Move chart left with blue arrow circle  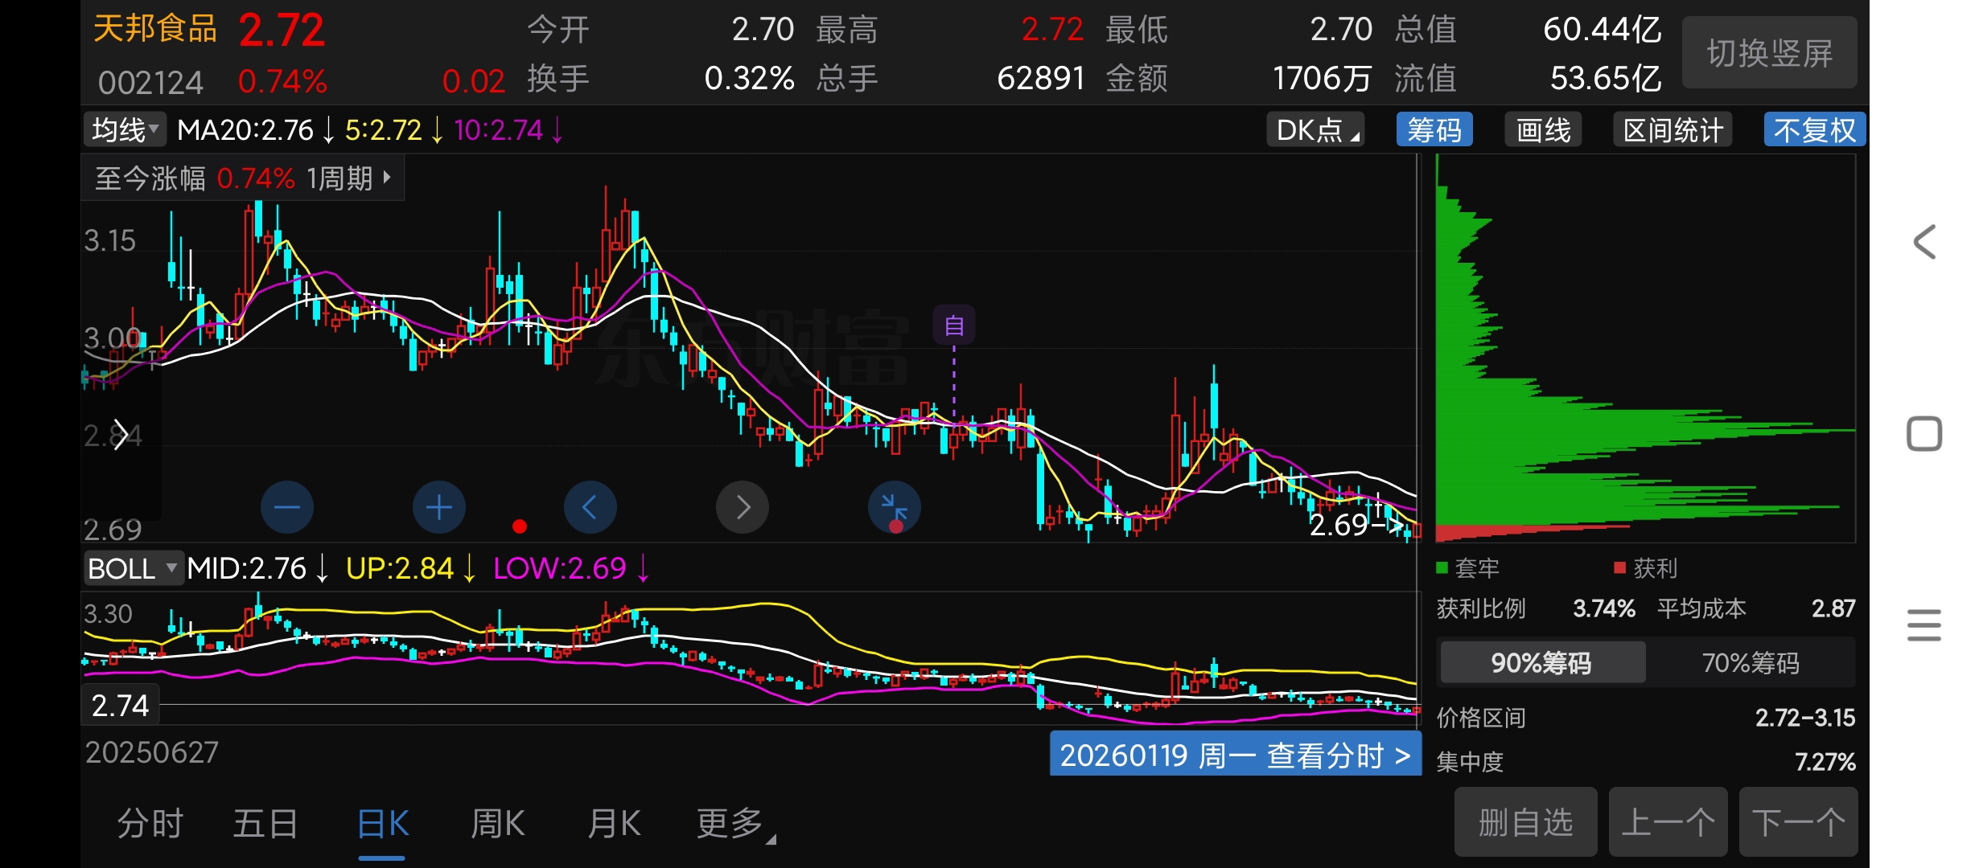coord(590,507)
